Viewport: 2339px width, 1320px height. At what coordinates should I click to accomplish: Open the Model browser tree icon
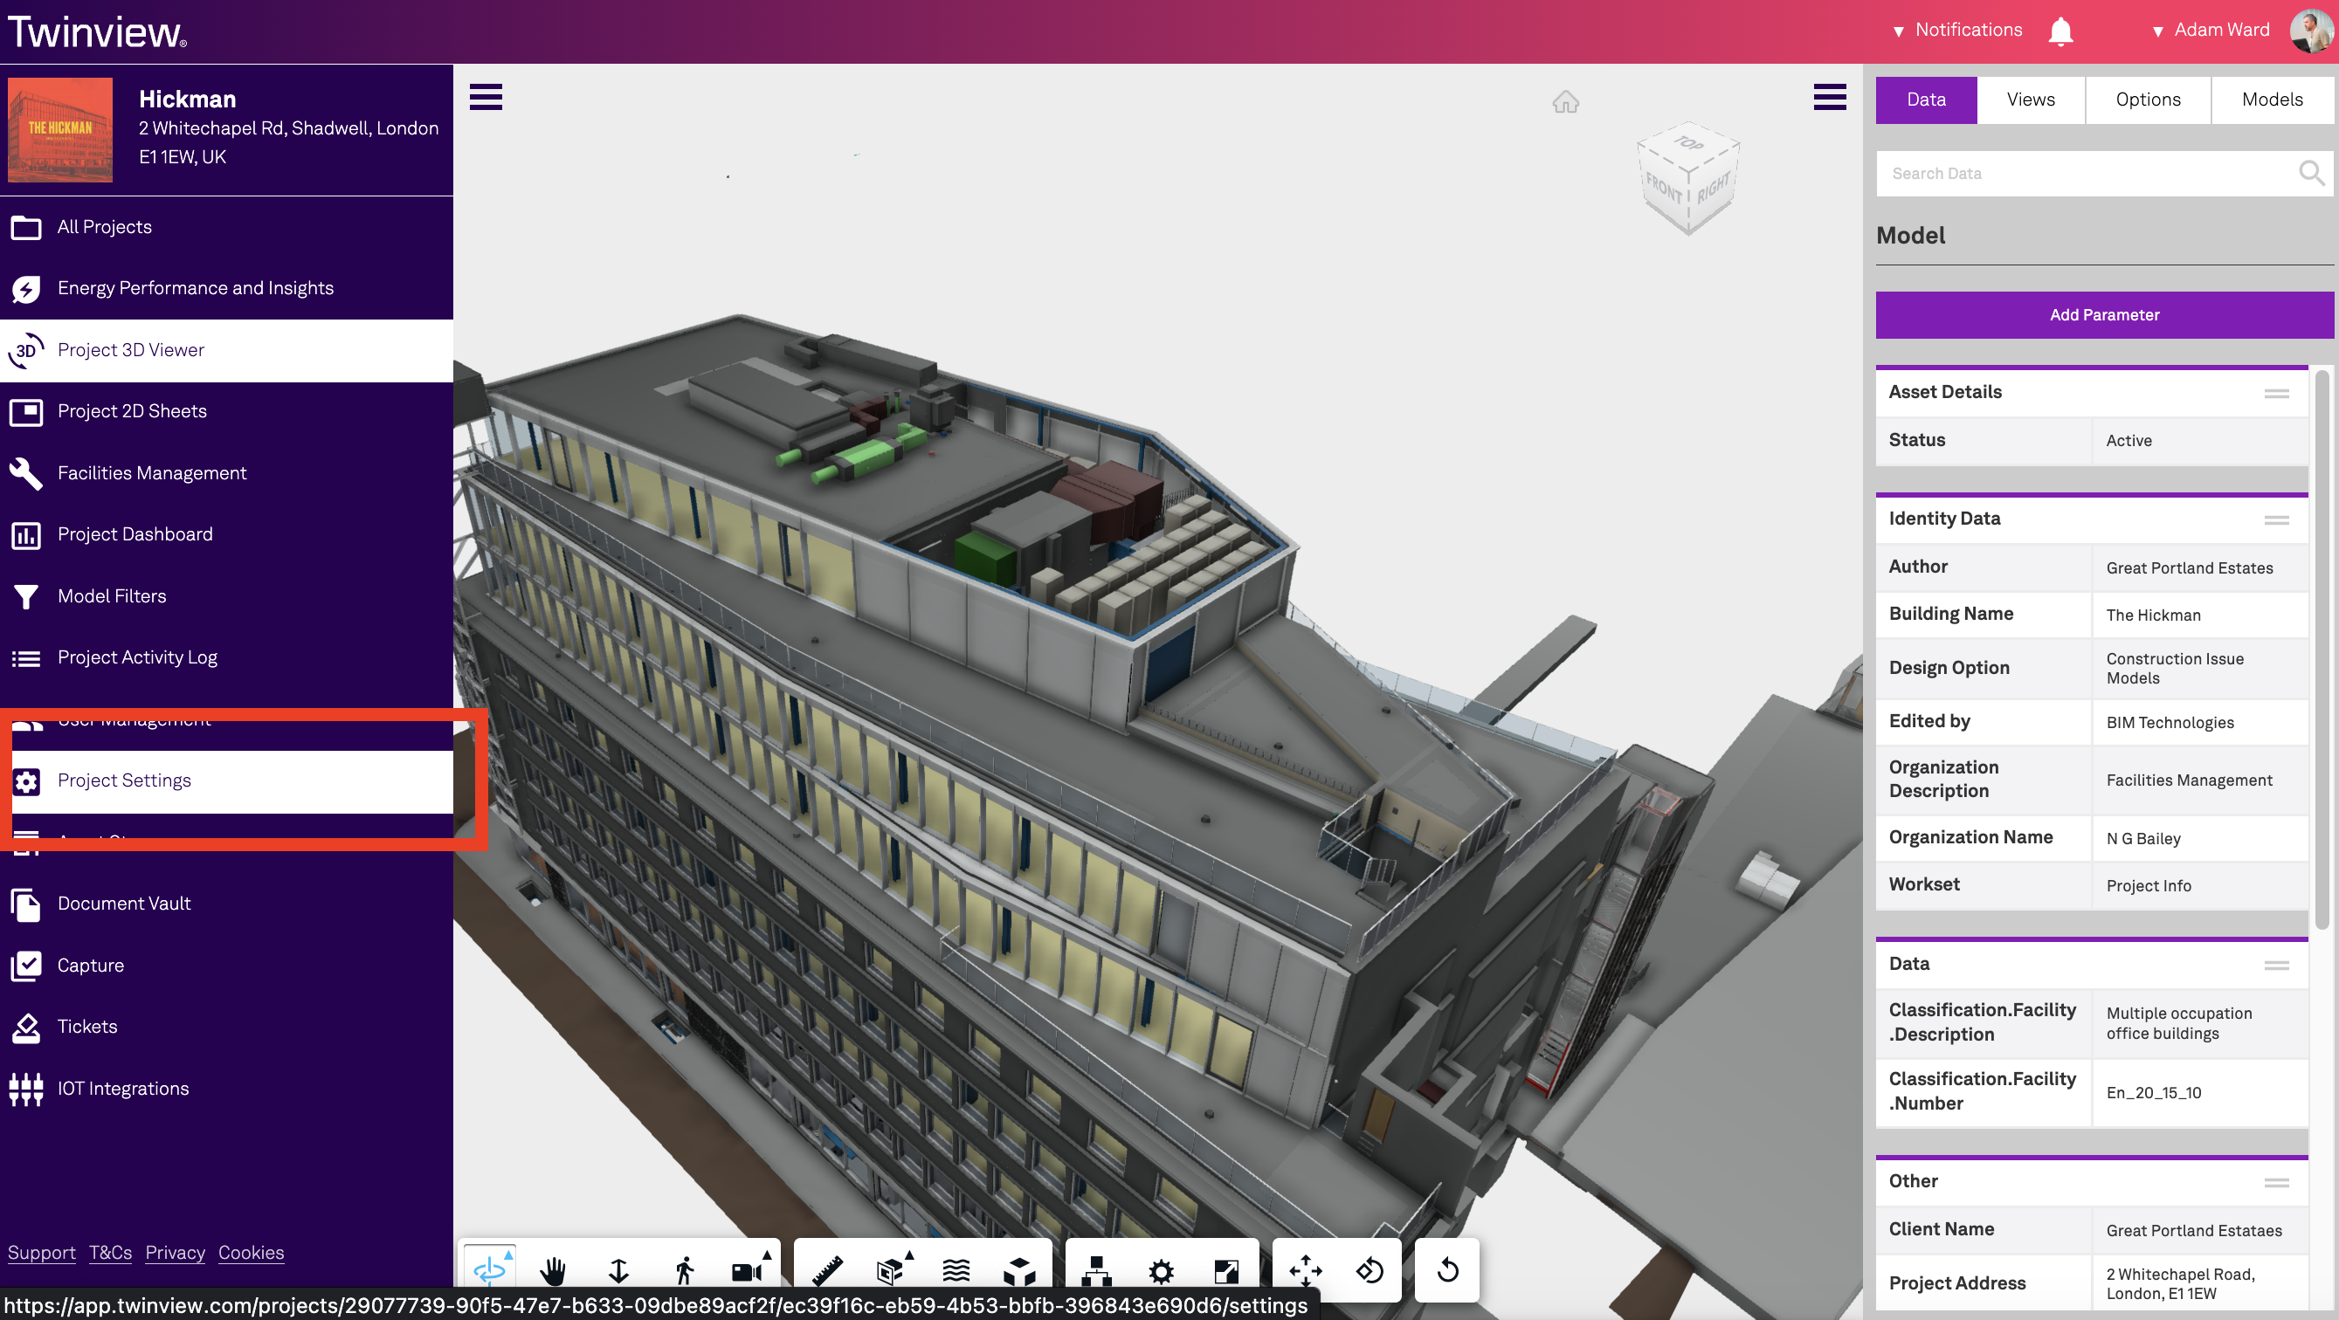point(1096,1270)
